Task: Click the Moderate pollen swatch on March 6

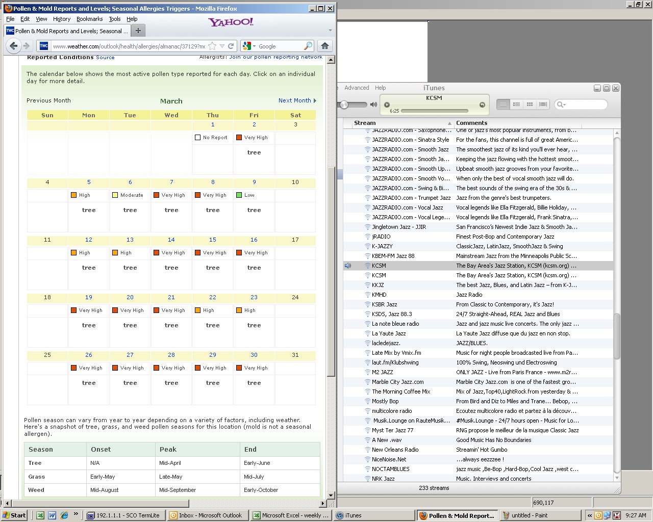Action: coord(115,195)
